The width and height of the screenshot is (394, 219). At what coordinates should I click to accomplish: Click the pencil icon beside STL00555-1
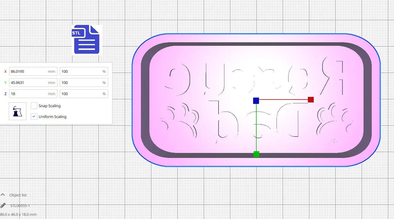point(3,205)
